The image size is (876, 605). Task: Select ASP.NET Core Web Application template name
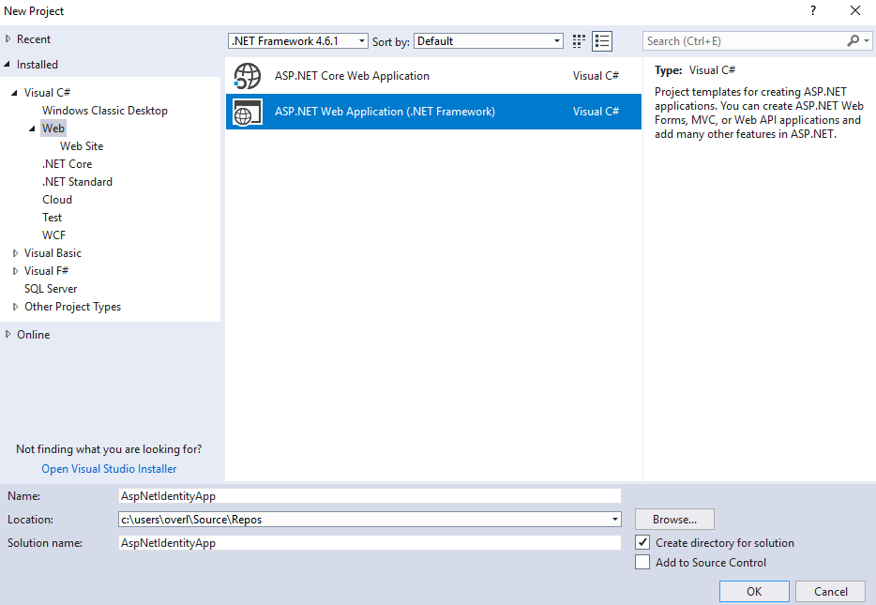(352, 76)
